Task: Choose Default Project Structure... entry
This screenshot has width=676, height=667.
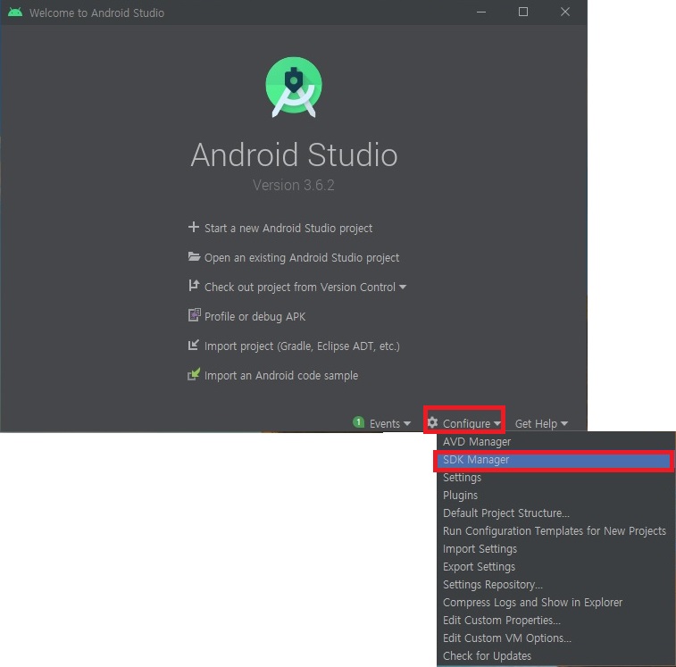Action: [555, 513]
